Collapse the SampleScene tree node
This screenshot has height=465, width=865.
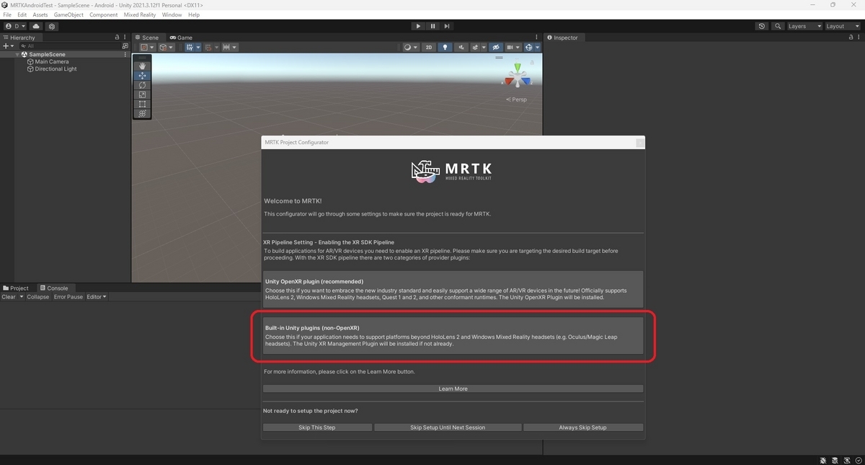point(17,54)
